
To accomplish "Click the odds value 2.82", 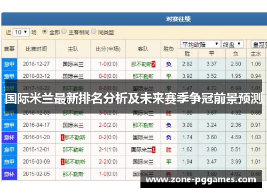I will pos(187,64).
